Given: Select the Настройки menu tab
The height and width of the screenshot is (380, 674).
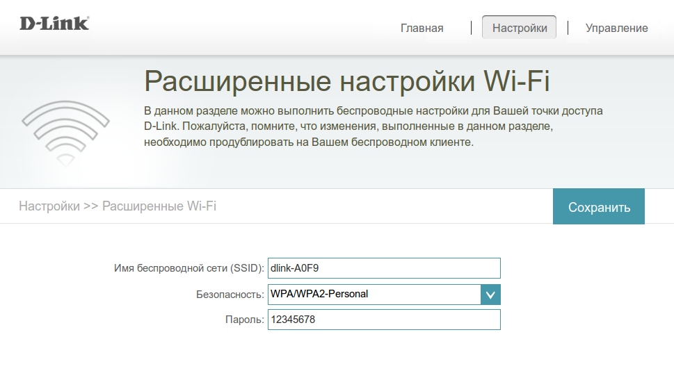Looking at the screenshot, I should coord(519,28).
